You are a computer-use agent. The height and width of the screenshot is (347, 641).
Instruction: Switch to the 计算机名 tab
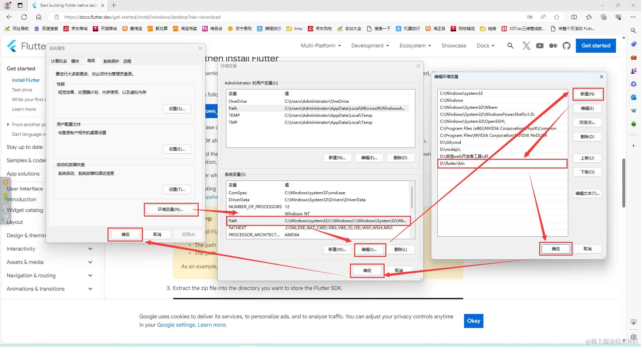pos(59,61)
